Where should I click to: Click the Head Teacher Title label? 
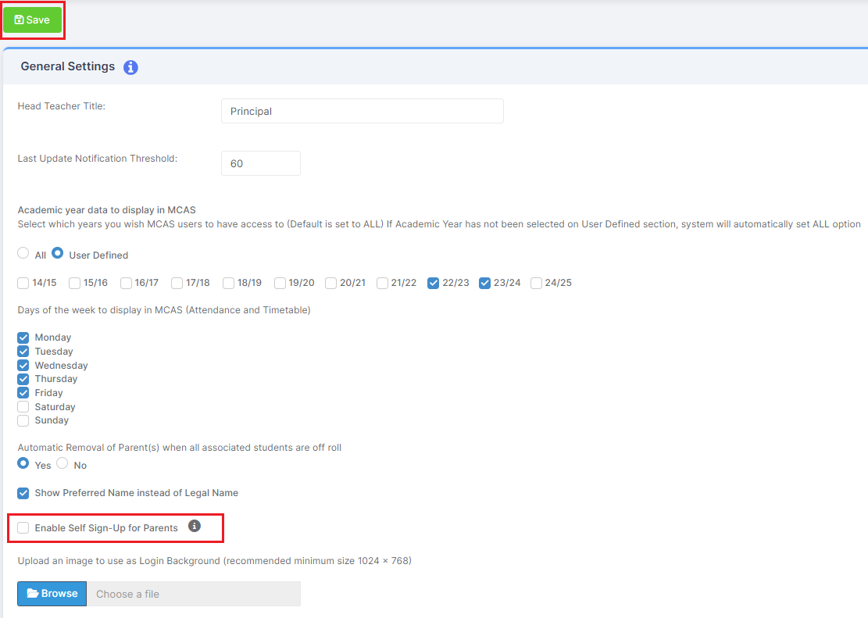pyautogui.click(x=62, y=105)
